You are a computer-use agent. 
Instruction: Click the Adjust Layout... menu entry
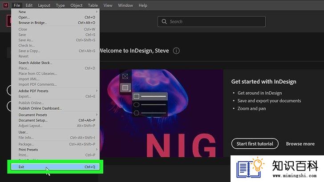55,126
